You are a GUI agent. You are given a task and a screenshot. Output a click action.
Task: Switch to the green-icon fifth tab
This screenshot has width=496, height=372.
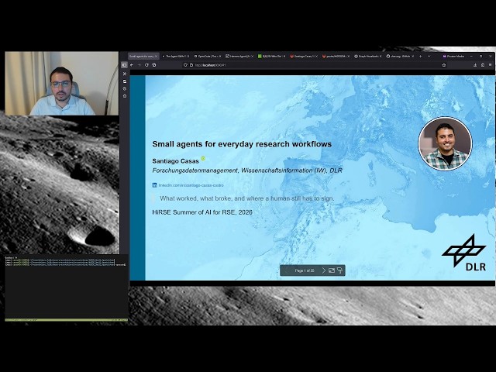pyautogui.click(x=271, y=57)
